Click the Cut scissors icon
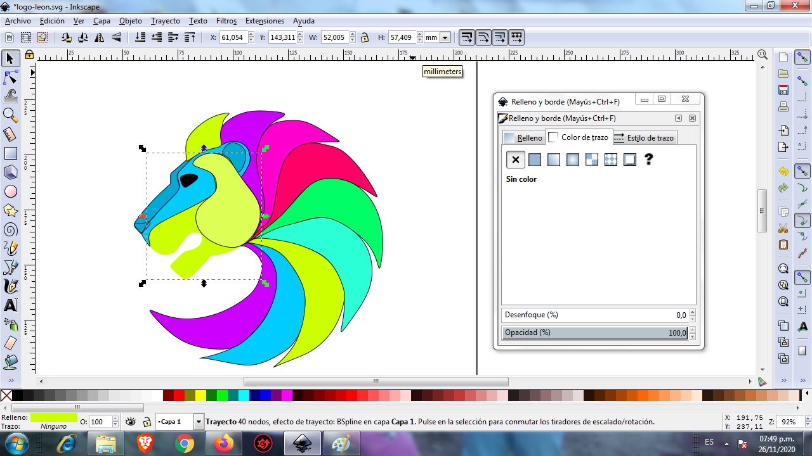This screenshot has height=456, width=812. [x=783, y=228]
